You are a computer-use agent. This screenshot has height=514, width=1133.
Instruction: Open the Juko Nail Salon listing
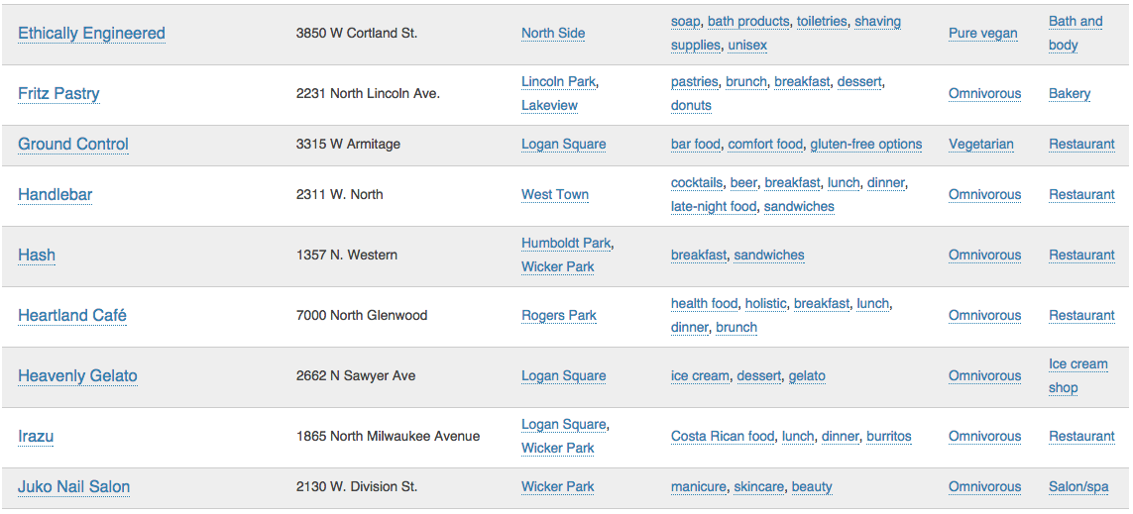click(x=73, y=487)
